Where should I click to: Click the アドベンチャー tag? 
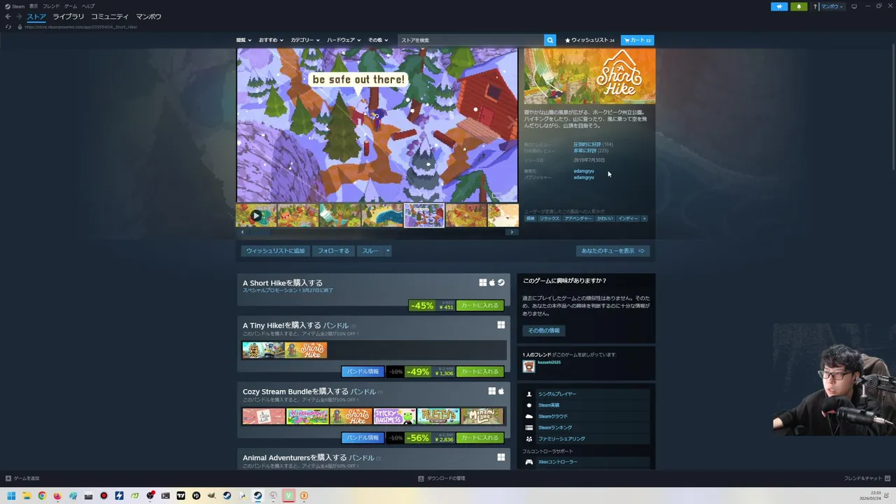pyautogui.click(x=578, y=218)
